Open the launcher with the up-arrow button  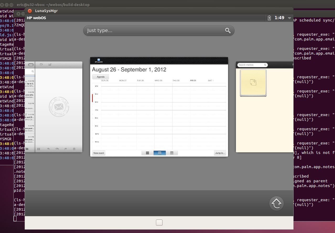point(277,203)
